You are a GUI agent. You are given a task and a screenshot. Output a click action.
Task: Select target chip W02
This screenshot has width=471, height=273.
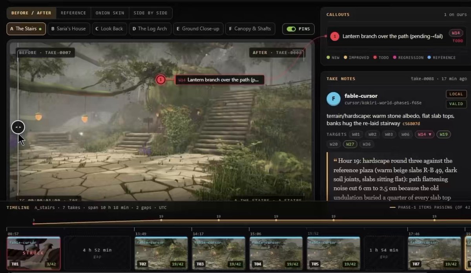(372, 134)
